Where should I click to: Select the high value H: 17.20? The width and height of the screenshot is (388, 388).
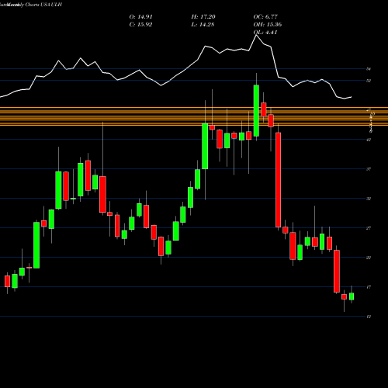pos(203,17)
